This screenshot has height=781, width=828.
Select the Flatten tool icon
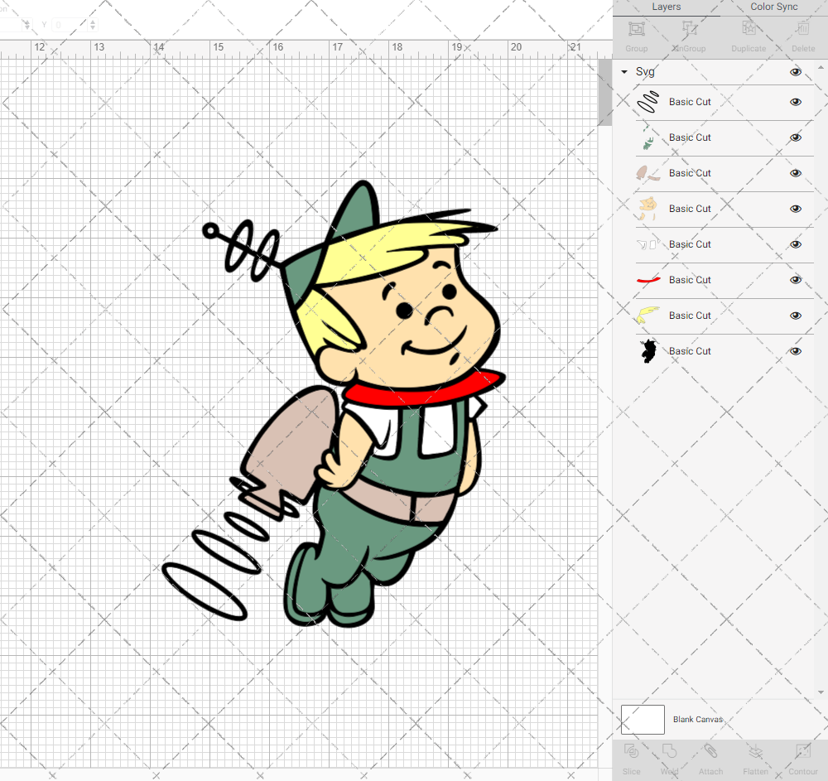(756, 751)
